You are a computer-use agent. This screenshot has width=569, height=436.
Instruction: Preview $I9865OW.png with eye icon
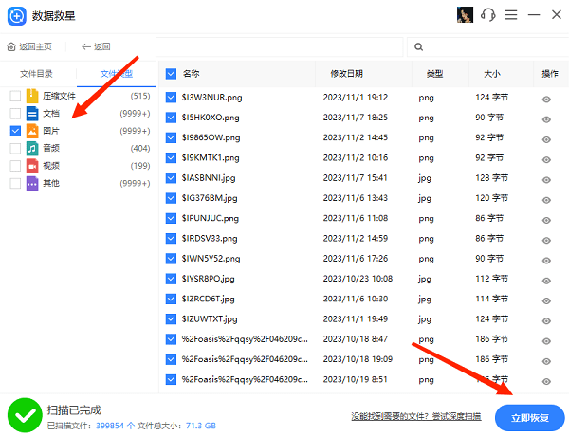pyautogui.click(x=546, y=139)
